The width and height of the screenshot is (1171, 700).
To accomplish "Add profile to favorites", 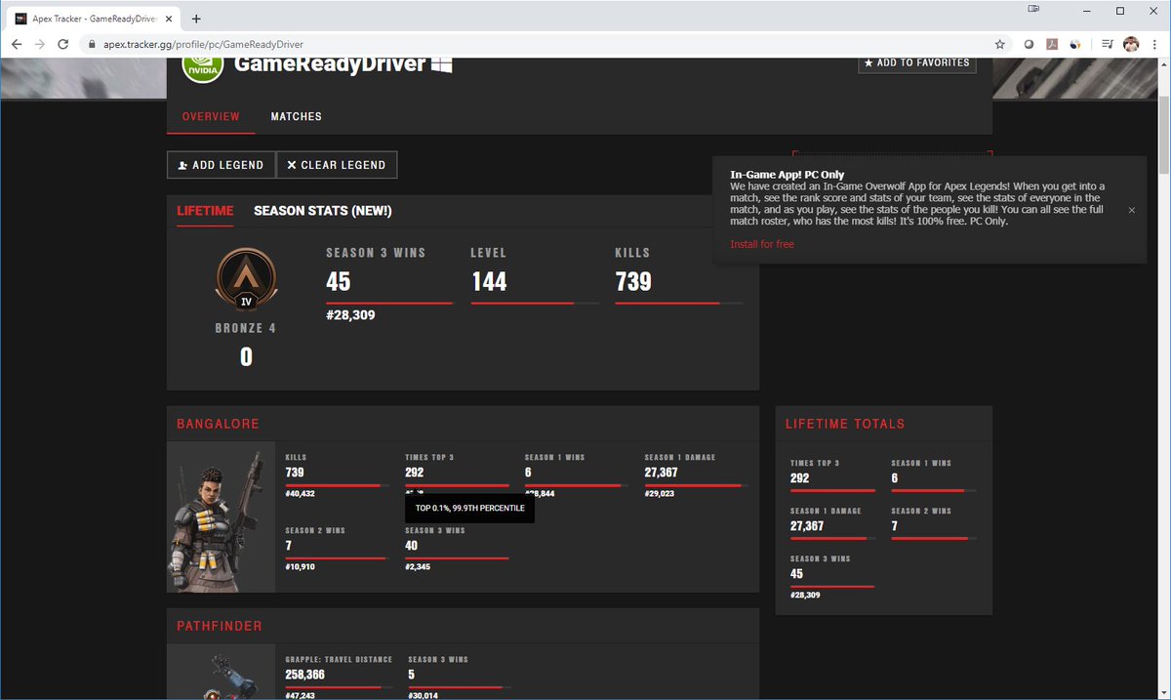I will [917, 62].
